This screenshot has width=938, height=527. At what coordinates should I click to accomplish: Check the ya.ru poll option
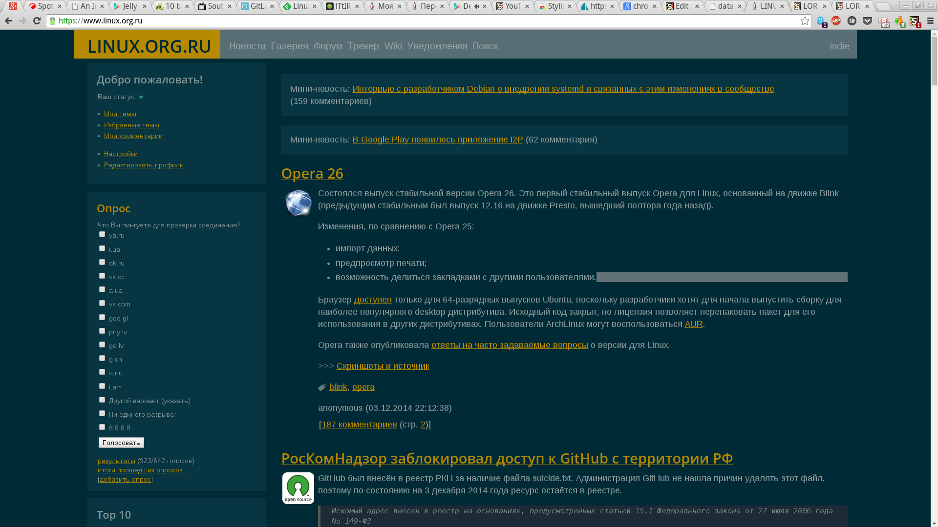point(102,235)
